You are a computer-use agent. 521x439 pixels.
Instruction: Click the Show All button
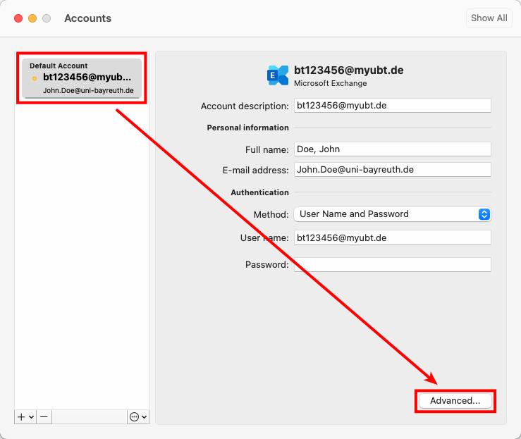(489, 18)
